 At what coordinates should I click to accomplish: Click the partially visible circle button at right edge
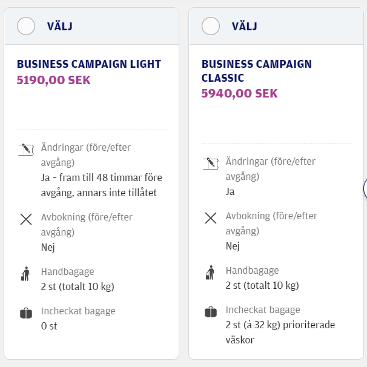(365, 188)
